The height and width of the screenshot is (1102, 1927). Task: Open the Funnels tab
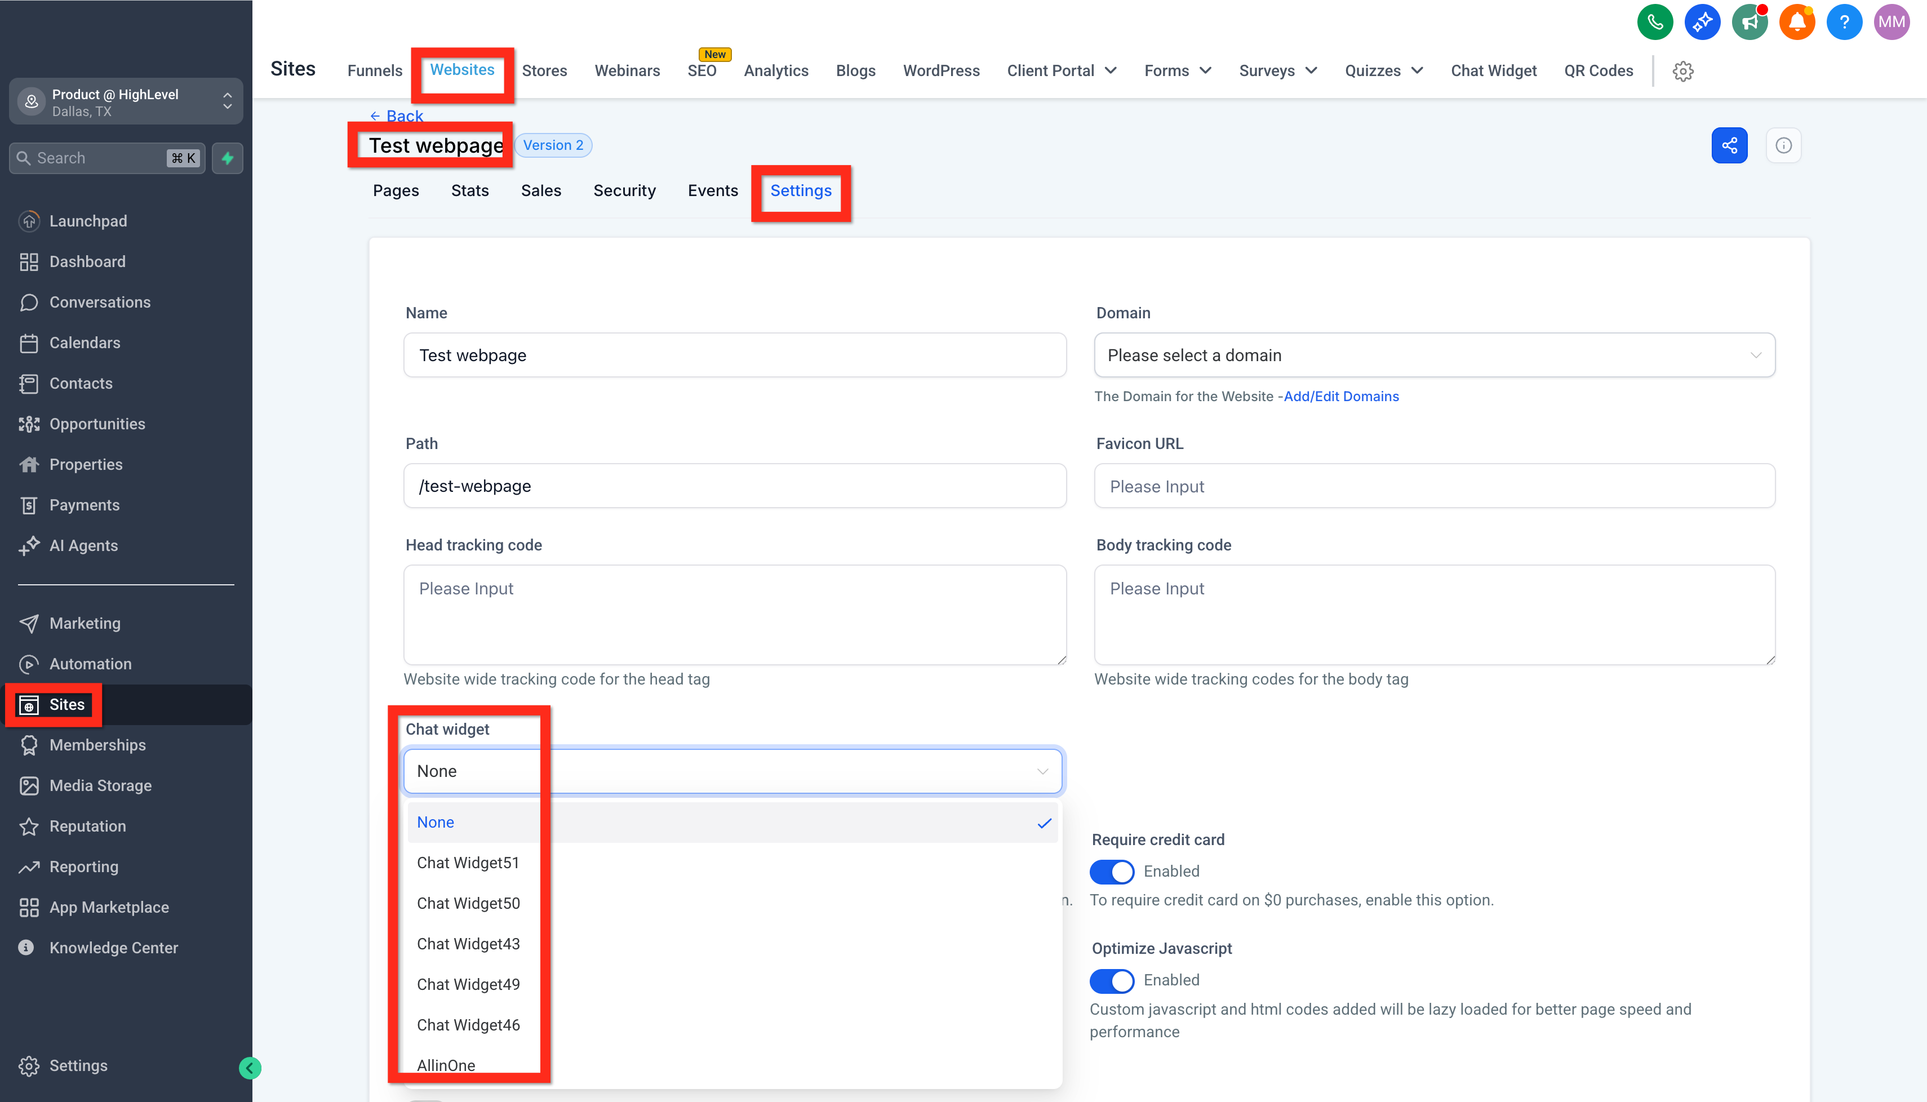375,70
